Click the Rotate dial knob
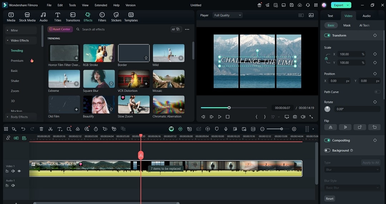The height and width of the screenshot is (204, 386). tap(327, 109)
